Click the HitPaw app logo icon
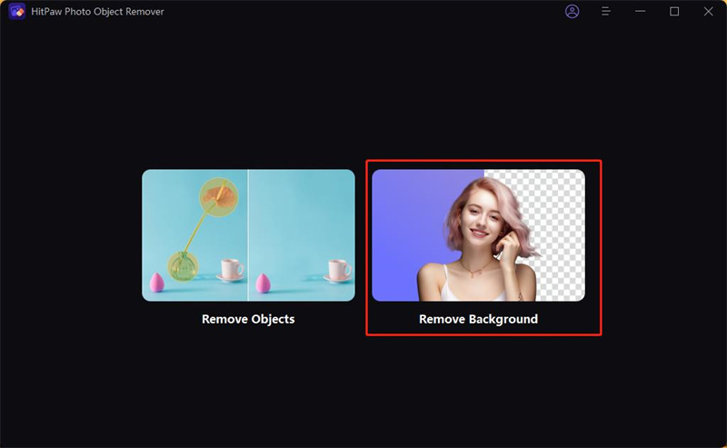 point(17,11)
